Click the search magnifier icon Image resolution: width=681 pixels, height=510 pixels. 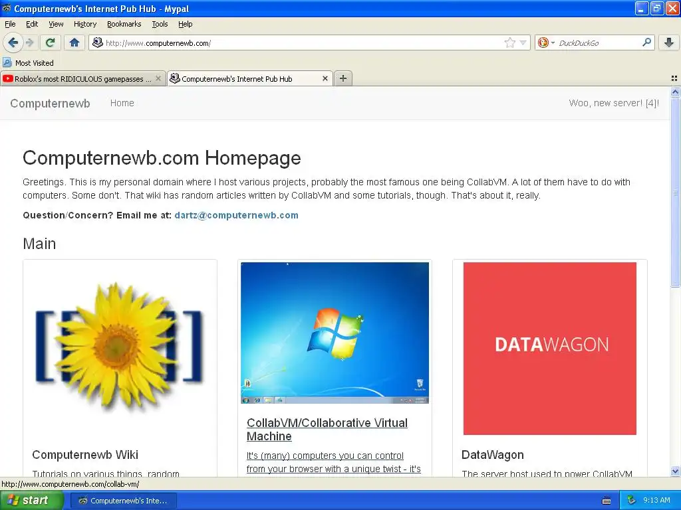[x=646, y=42]
